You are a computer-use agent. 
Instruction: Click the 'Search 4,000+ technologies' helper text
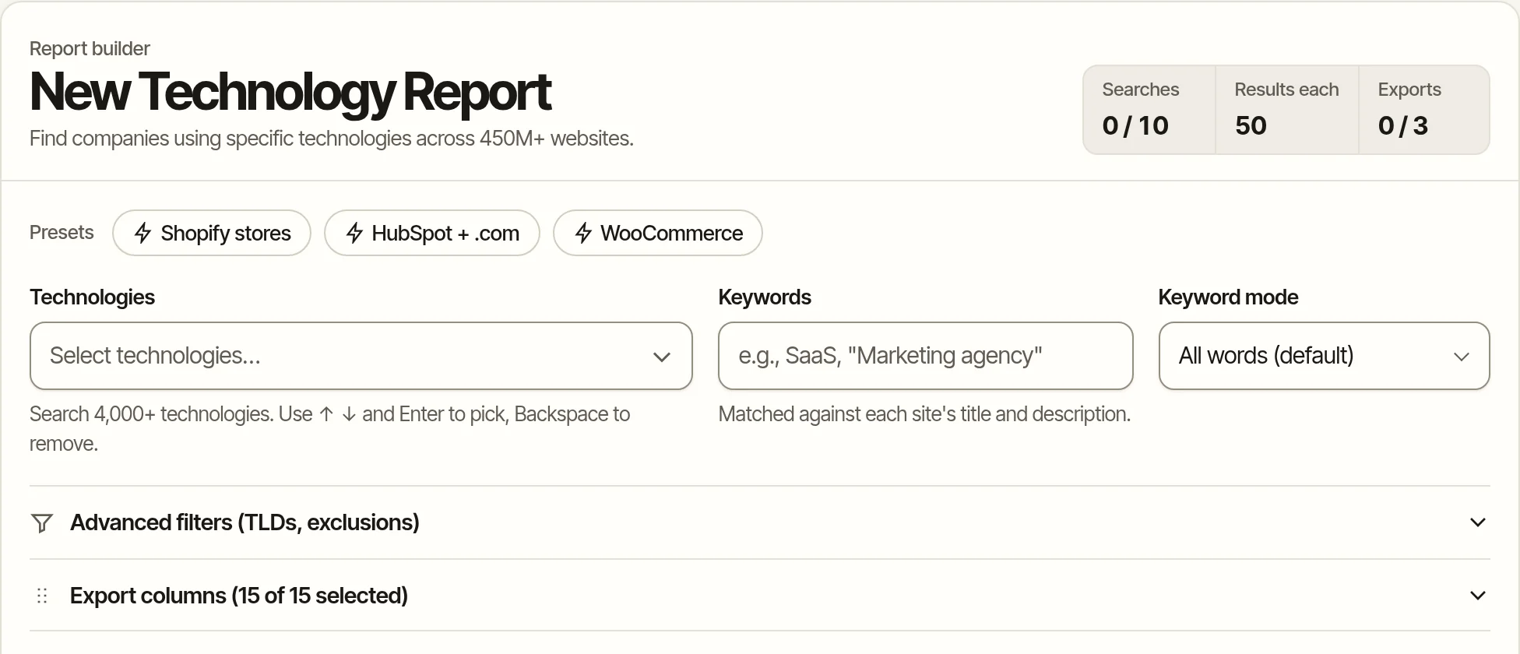[x=330, y=429]
